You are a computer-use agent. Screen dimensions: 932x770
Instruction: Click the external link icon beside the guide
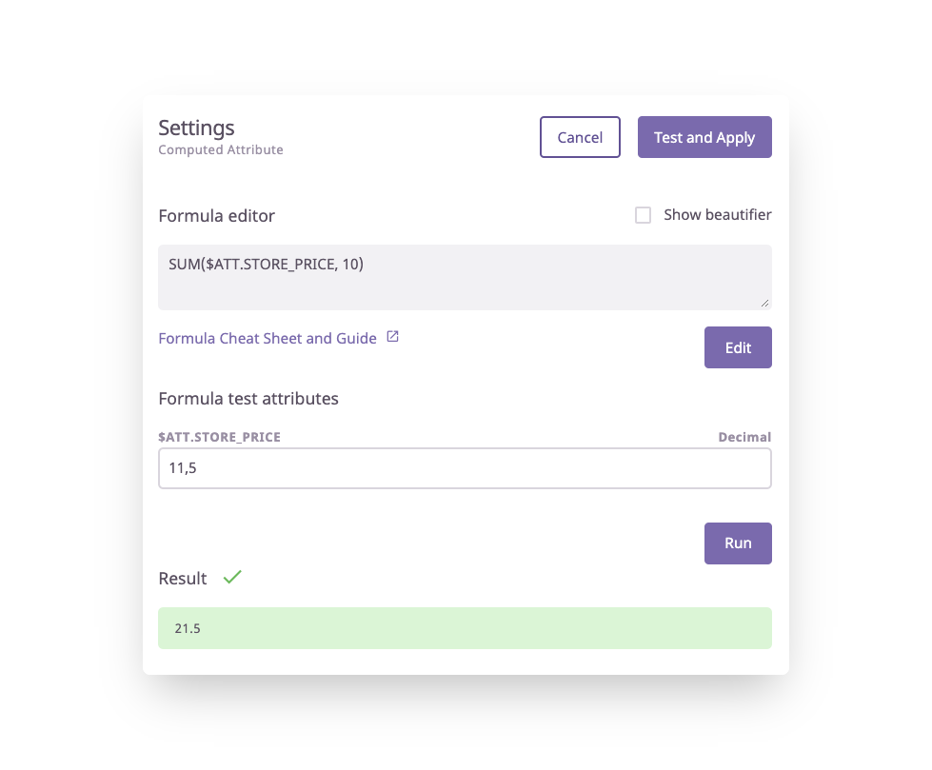(392, 337)
